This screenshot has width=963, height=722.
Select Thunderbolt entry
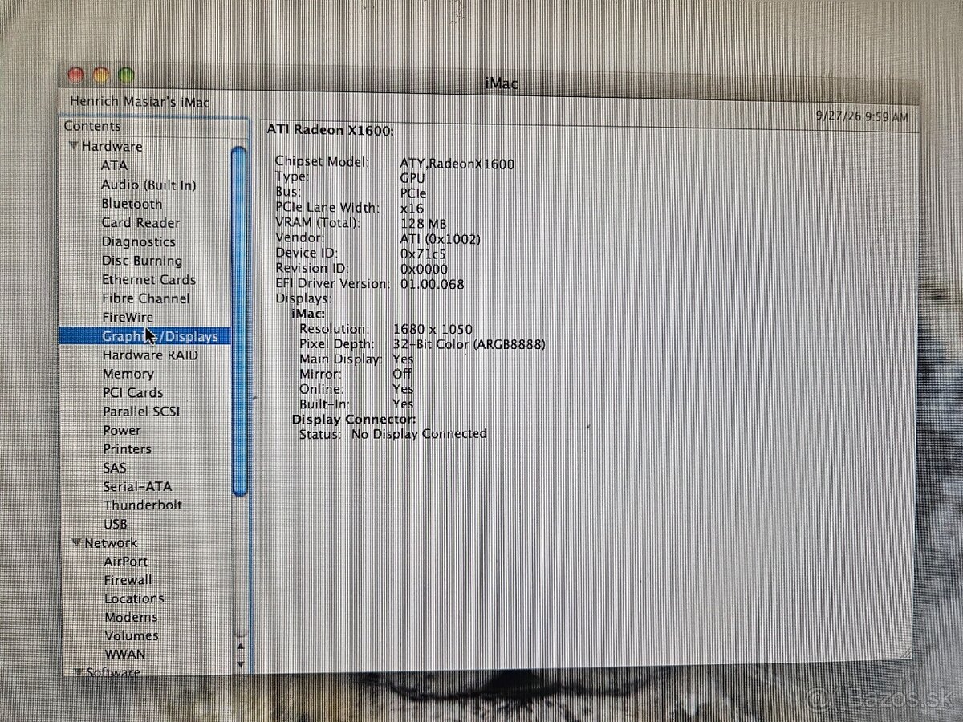[142, 505]
